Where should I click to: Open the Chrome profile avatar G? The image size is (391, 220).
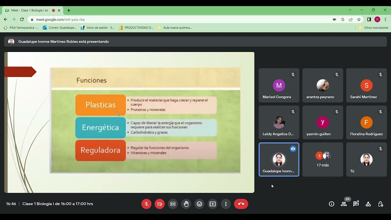[x=377, y=19]
